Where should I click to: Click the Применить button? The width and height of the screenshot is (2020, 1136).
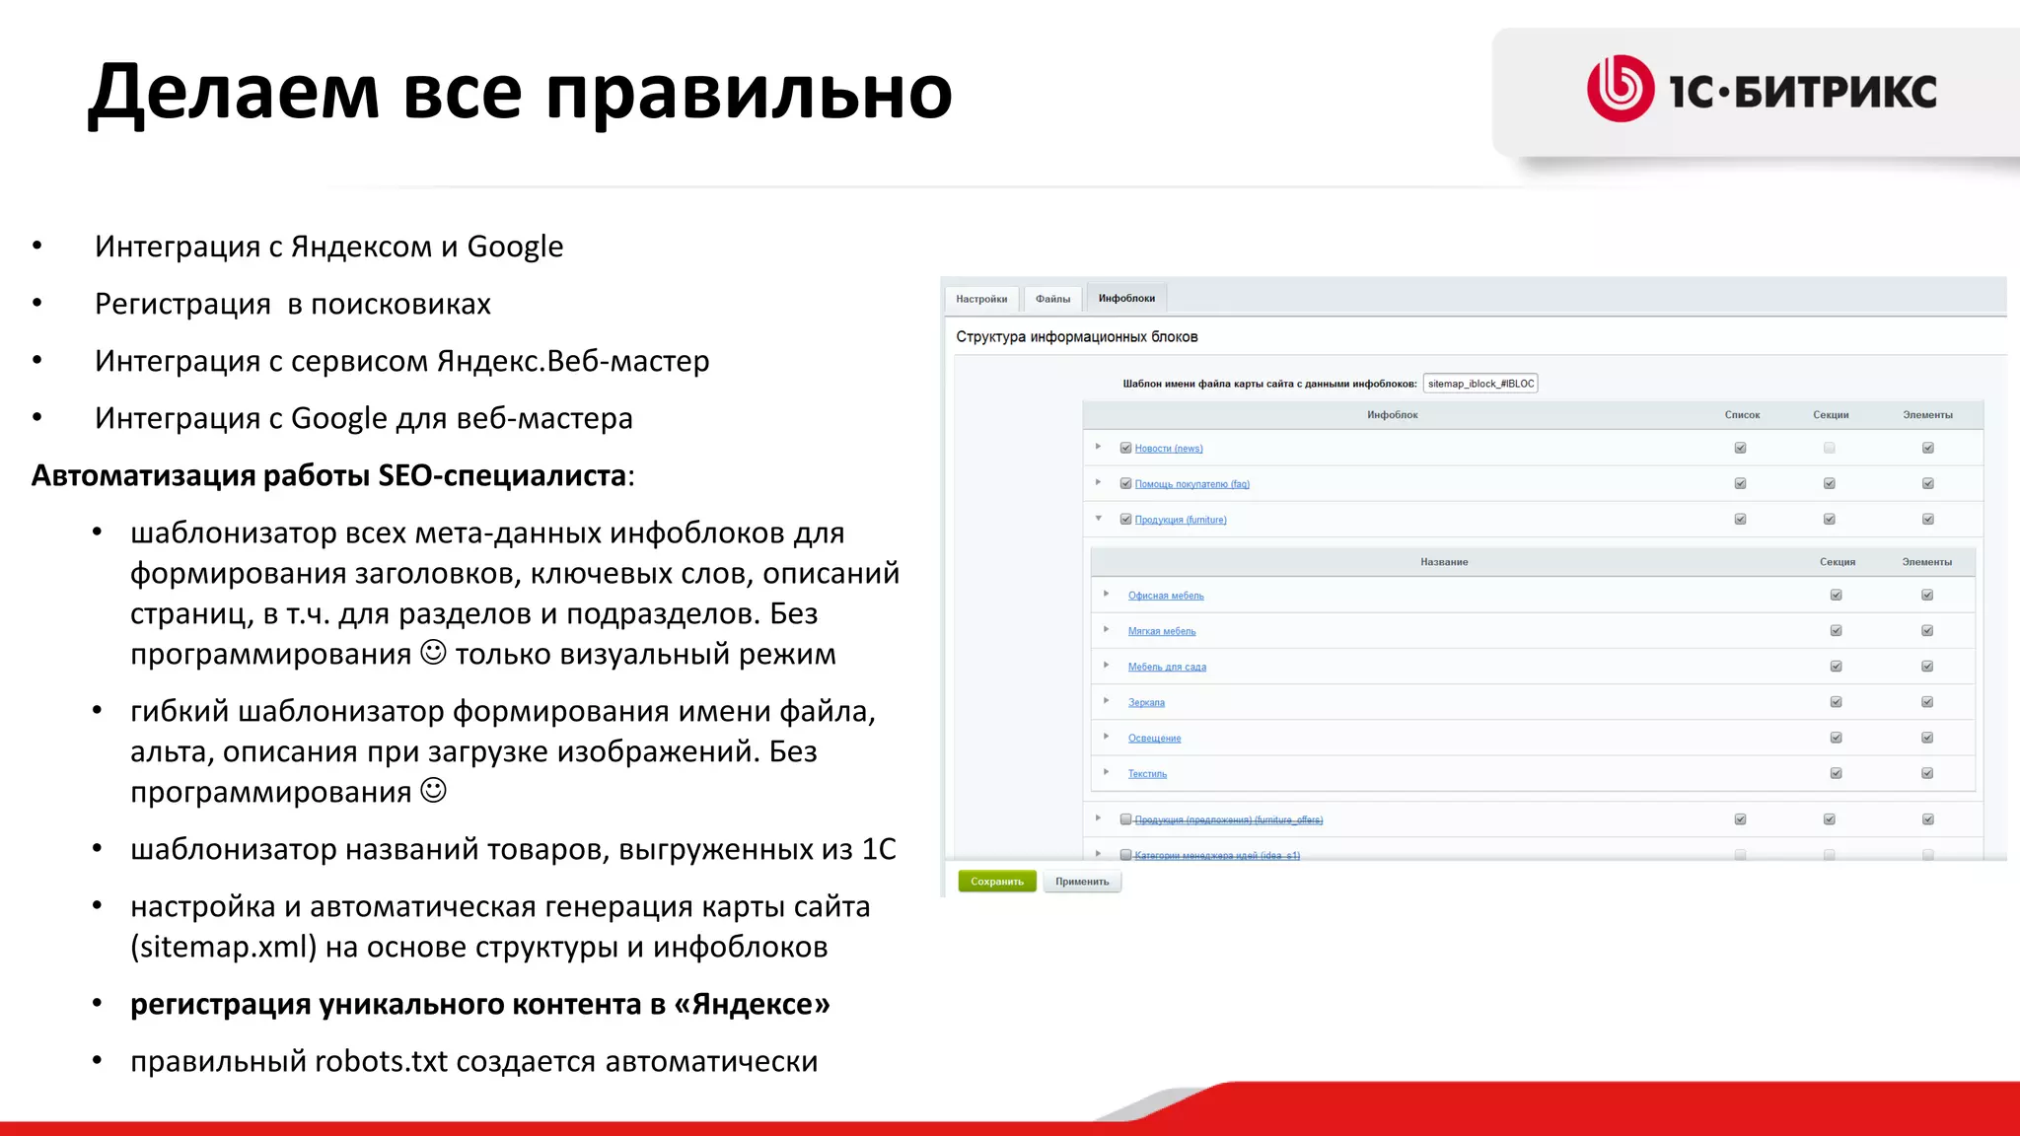1082,882
